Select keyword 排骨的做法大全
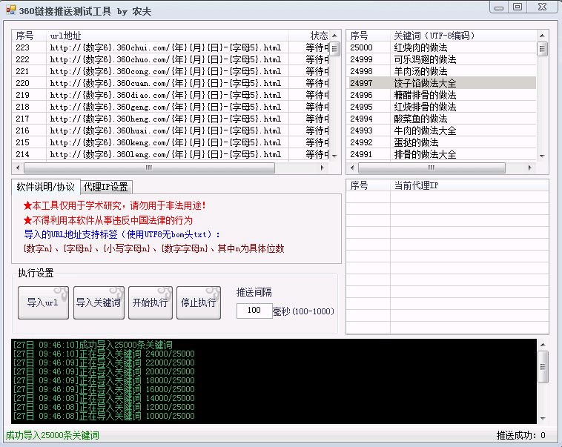Screen dimensions: 562x447 pos(442,153)
